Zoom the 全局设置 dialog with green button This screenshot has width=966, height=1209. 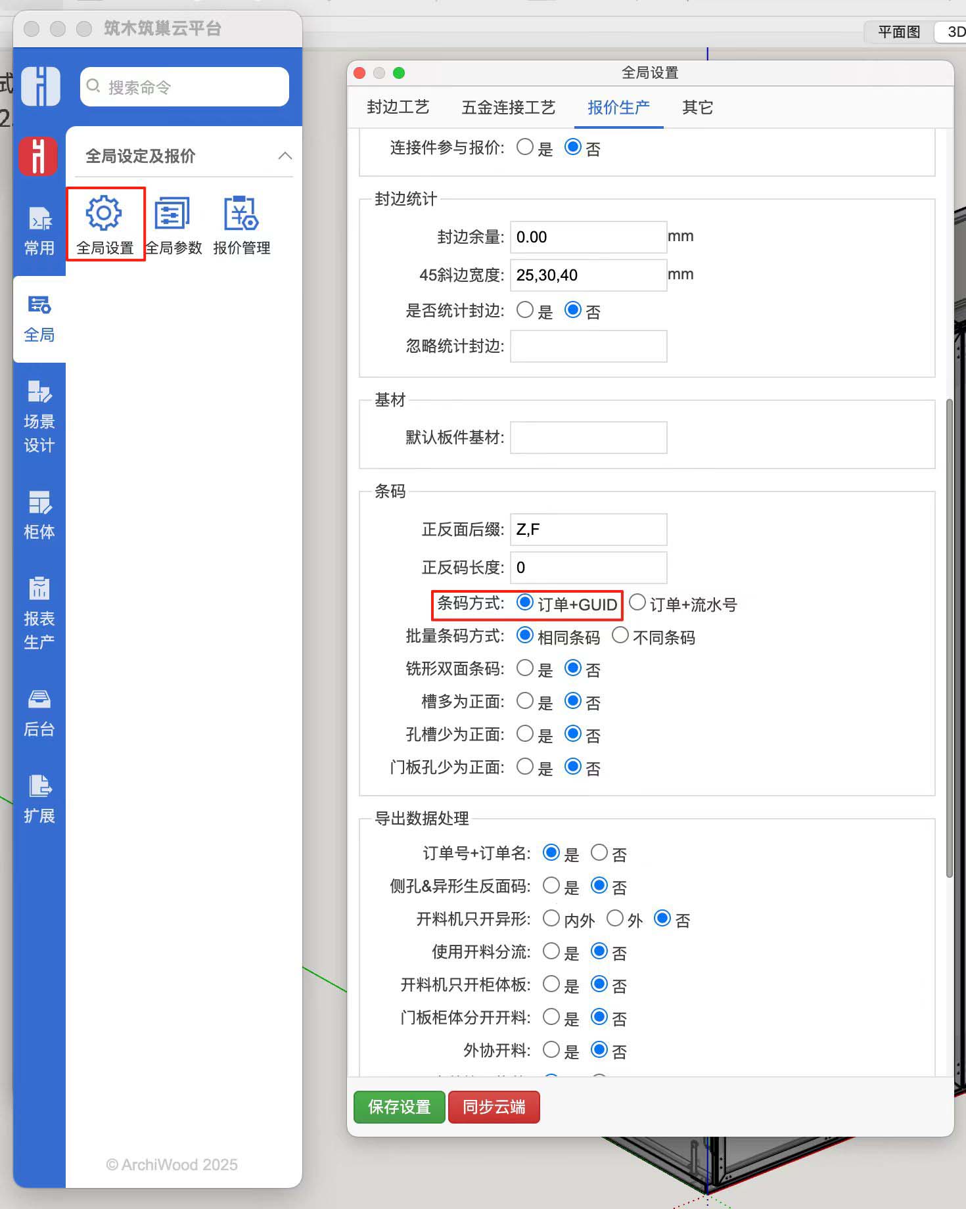399,73
